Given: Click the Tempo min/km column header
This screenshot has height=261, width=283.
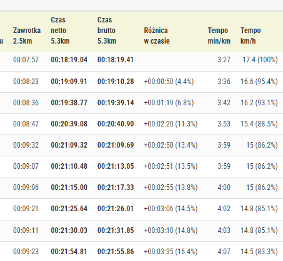Looking at the screenshot, I should pos(219,36).
